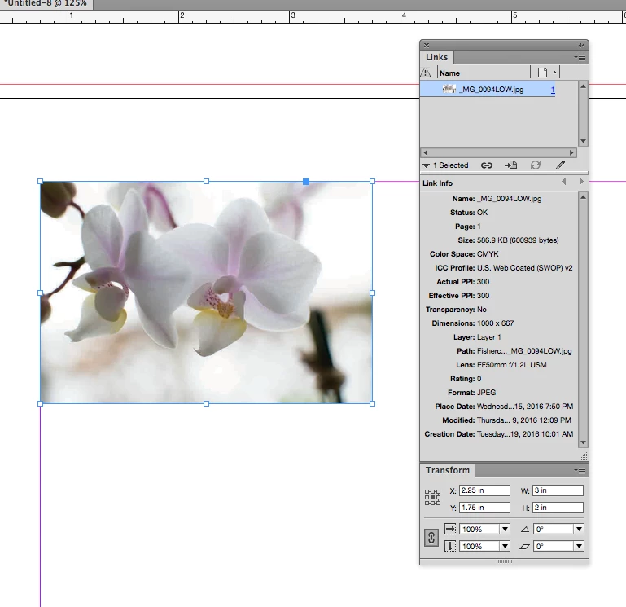The image size is (626, 607).
Task: Click the Go To Link icon
Action: pos(510,165)
